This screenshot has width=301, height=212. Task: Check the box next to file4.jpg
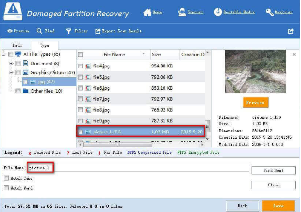pos(81,66)
